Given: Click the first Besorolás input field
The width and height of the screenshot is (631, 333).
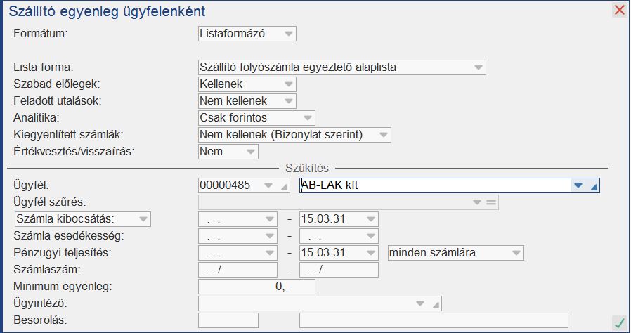Looking at the screenshot, I should click(x=228, y=320).
